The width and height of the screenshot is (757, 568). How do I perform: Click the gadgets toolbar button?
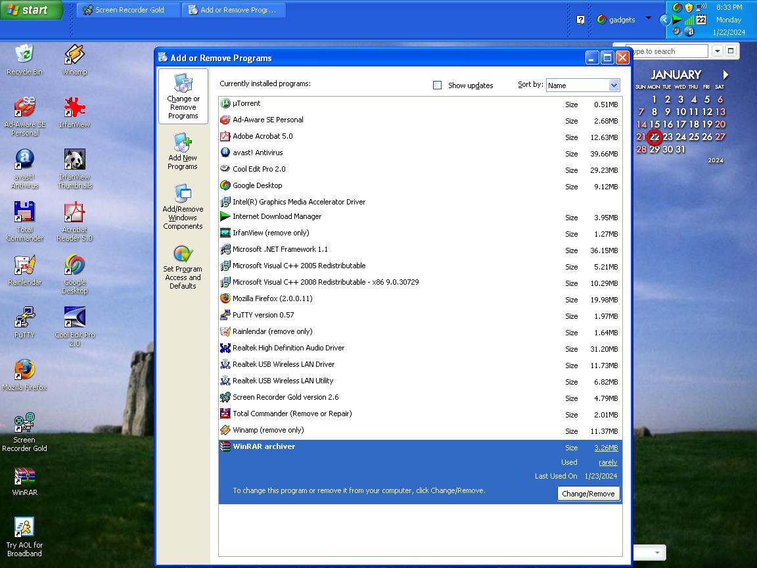pyautogui.click(x=616, y=20)
